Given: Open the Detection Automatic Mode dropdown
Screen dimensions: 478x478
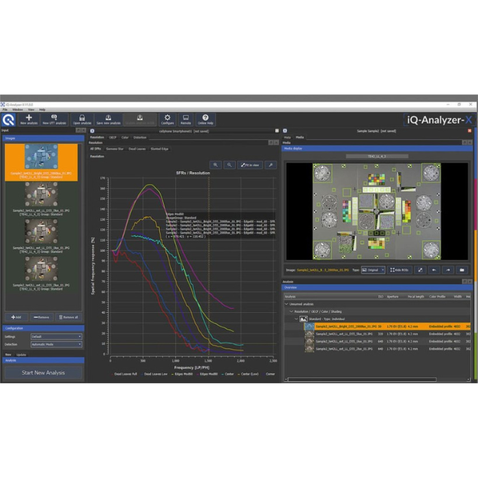Looking at the screenshot, I should (57, 344).
